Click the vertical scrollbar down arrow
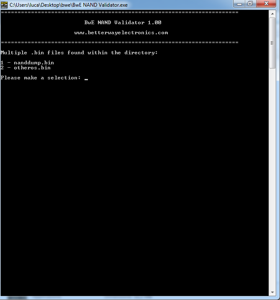The height and width of the screenshot is (300, 280). click(272, 292)
